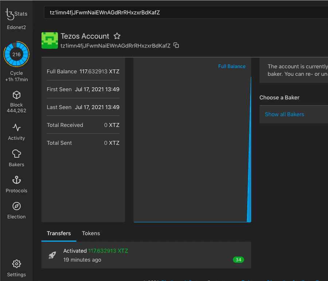The image size is (328, 281).
Task: Open the Activity pulse icon
Action: pos(16,128)
